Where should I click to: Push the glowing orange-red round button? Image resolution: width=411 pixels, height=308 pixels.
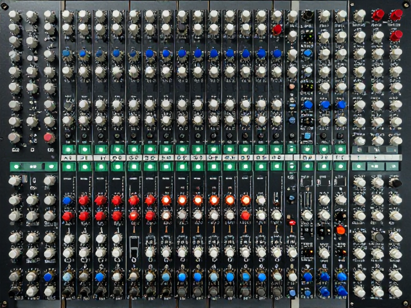point(340,230)
